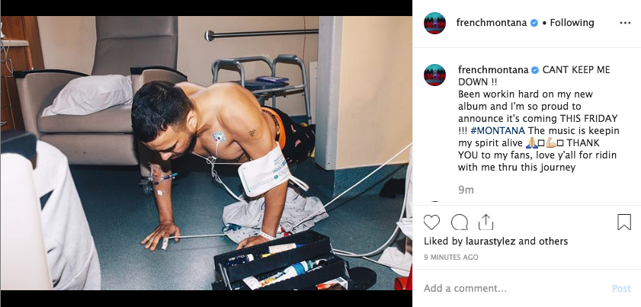Image resolution: width=641 pixels, height=307 pixels.
Task: Open comments with the speech bubble icon
Action: click(x=460, y=222)
